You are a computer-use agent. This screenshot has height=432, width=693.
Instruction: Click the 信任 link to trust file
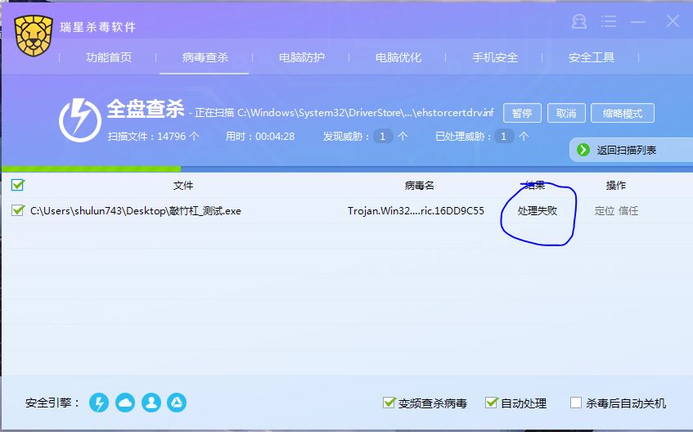click(x=628, y=210)
